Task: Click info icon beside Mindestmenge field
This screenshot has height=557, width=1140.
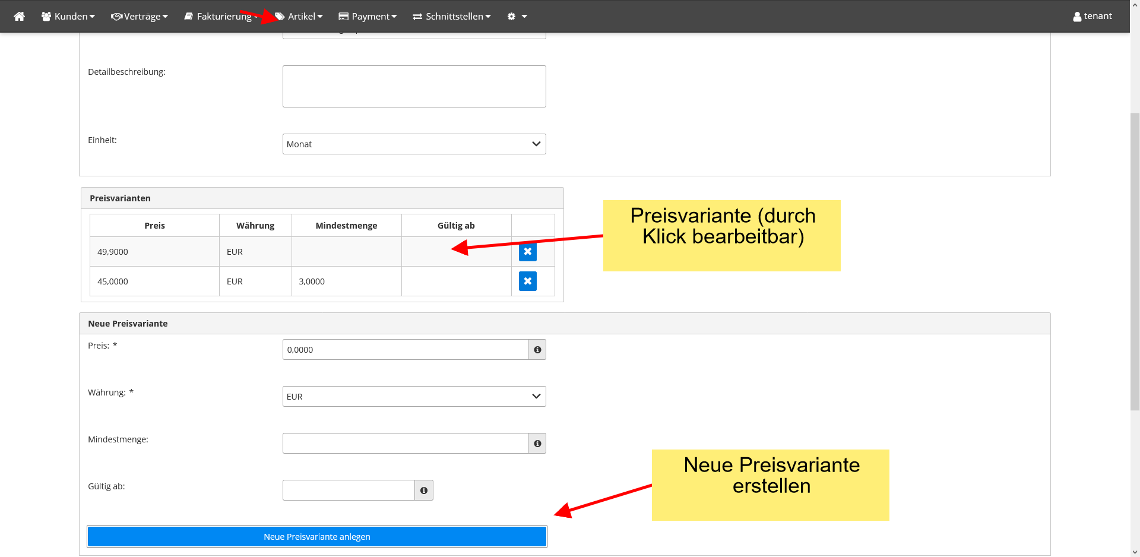Action: click(x=537, y=444)
